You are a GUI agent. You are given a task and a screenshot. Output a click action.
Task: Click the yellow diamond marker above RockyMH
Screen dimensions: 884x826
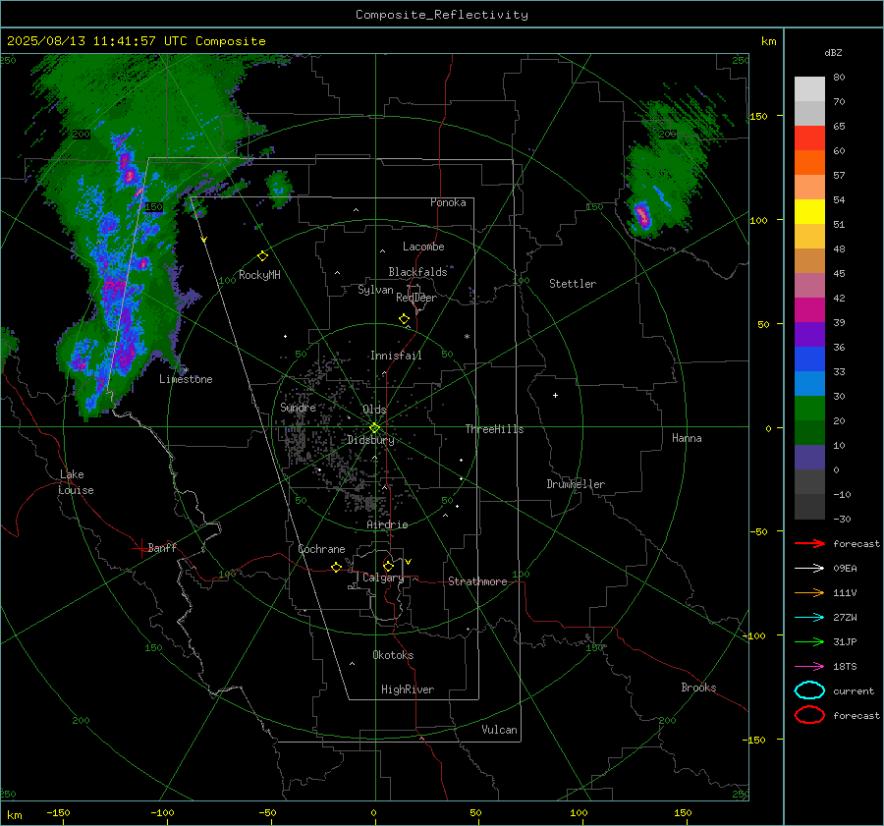click(262, 256)
